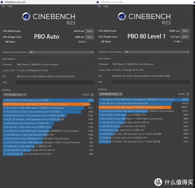Click Info input field in left window

click(x=55, y=82)
